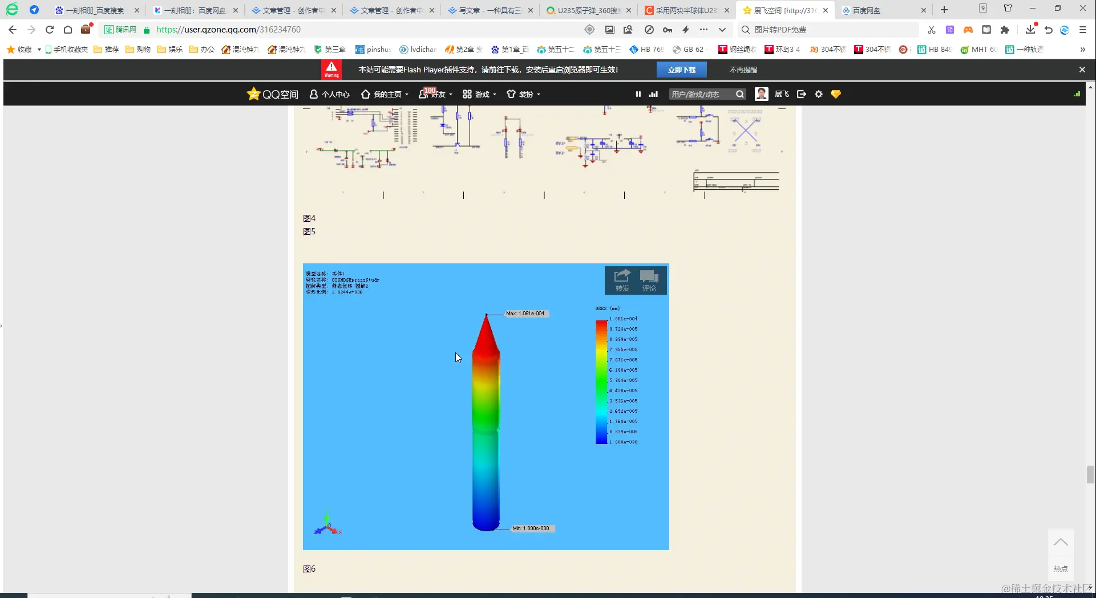Click the lightning speed mode icon

click(686, 30)
